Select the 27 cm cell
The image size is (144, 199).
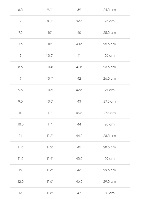pos(109,90)
